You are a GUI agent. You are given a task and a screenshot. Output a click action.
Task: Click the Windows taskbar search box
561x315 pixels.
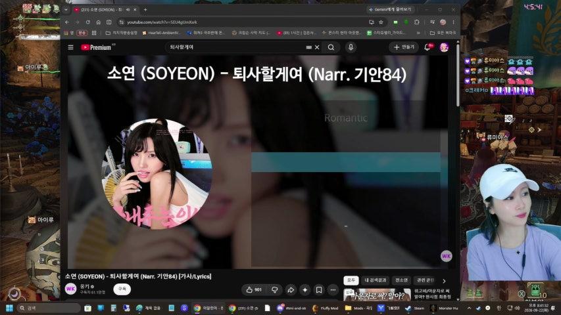[x=49, y=308]
